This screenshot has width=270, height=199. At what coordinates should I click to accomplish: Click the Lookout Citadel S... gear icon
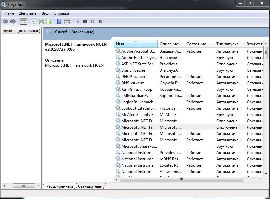pos(118,108)
